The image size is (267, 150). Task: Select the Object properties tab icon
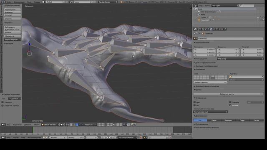[x=212, y=29]
